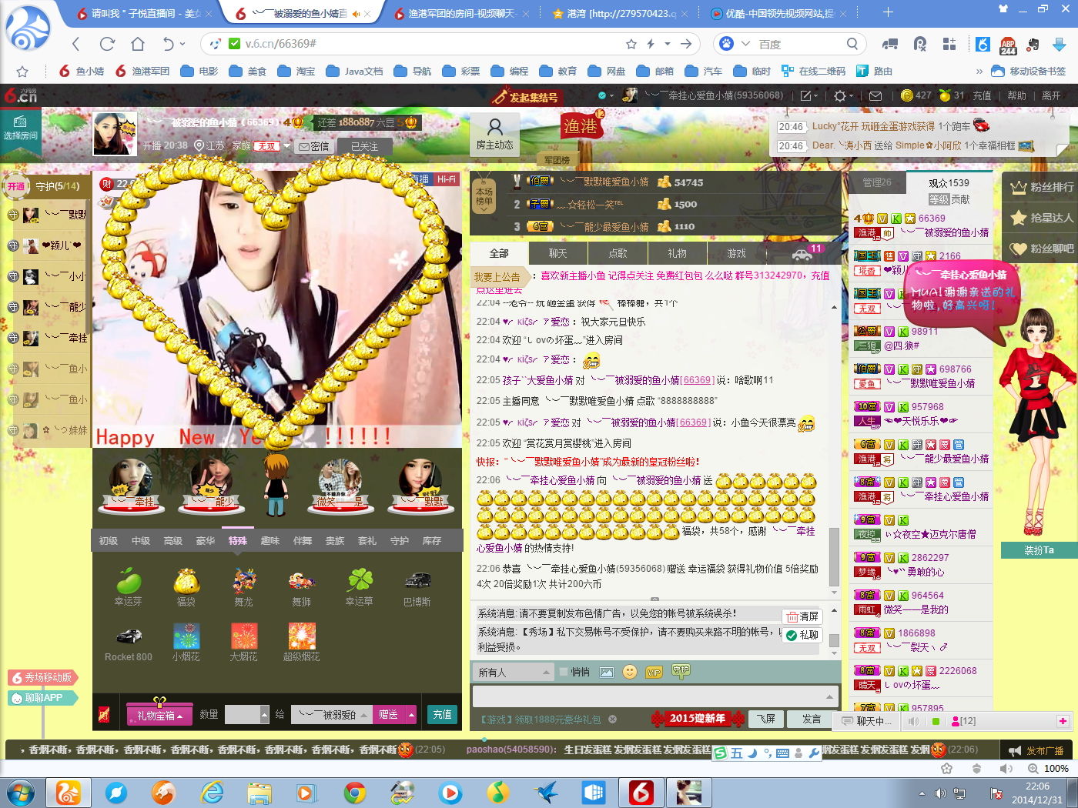Open the mail envelope icon in top bar
Screen dimensions: 1078x808
[x=875, y=95]
